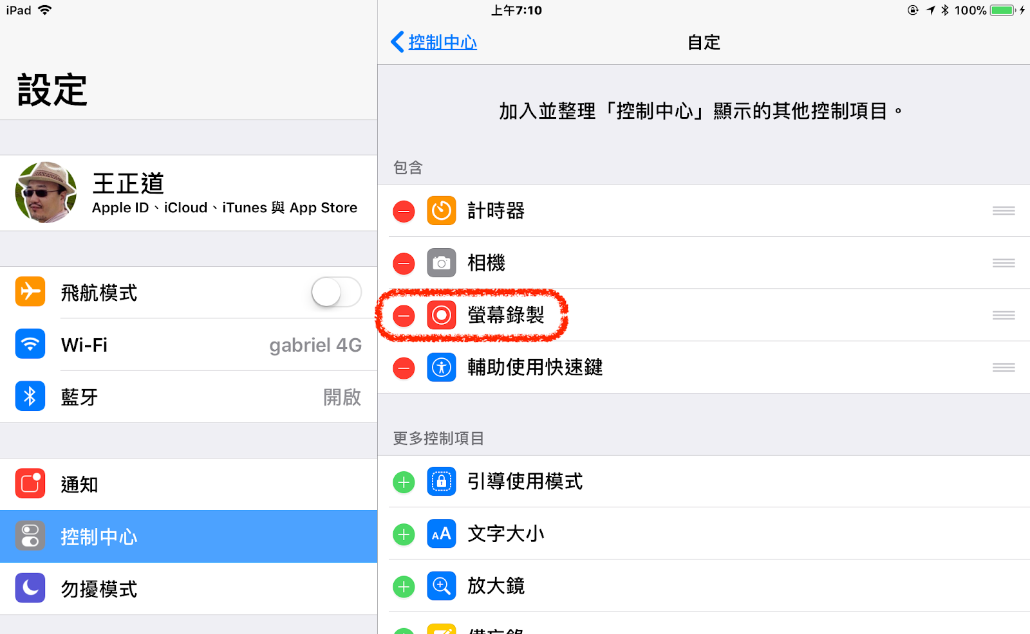The image size is (1030, 634).
Task: Add 文字大小 with green plus button
Action: 404,534
